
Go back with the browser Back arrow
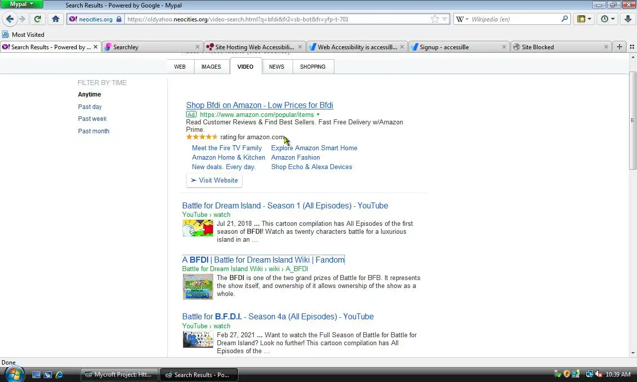9,19
